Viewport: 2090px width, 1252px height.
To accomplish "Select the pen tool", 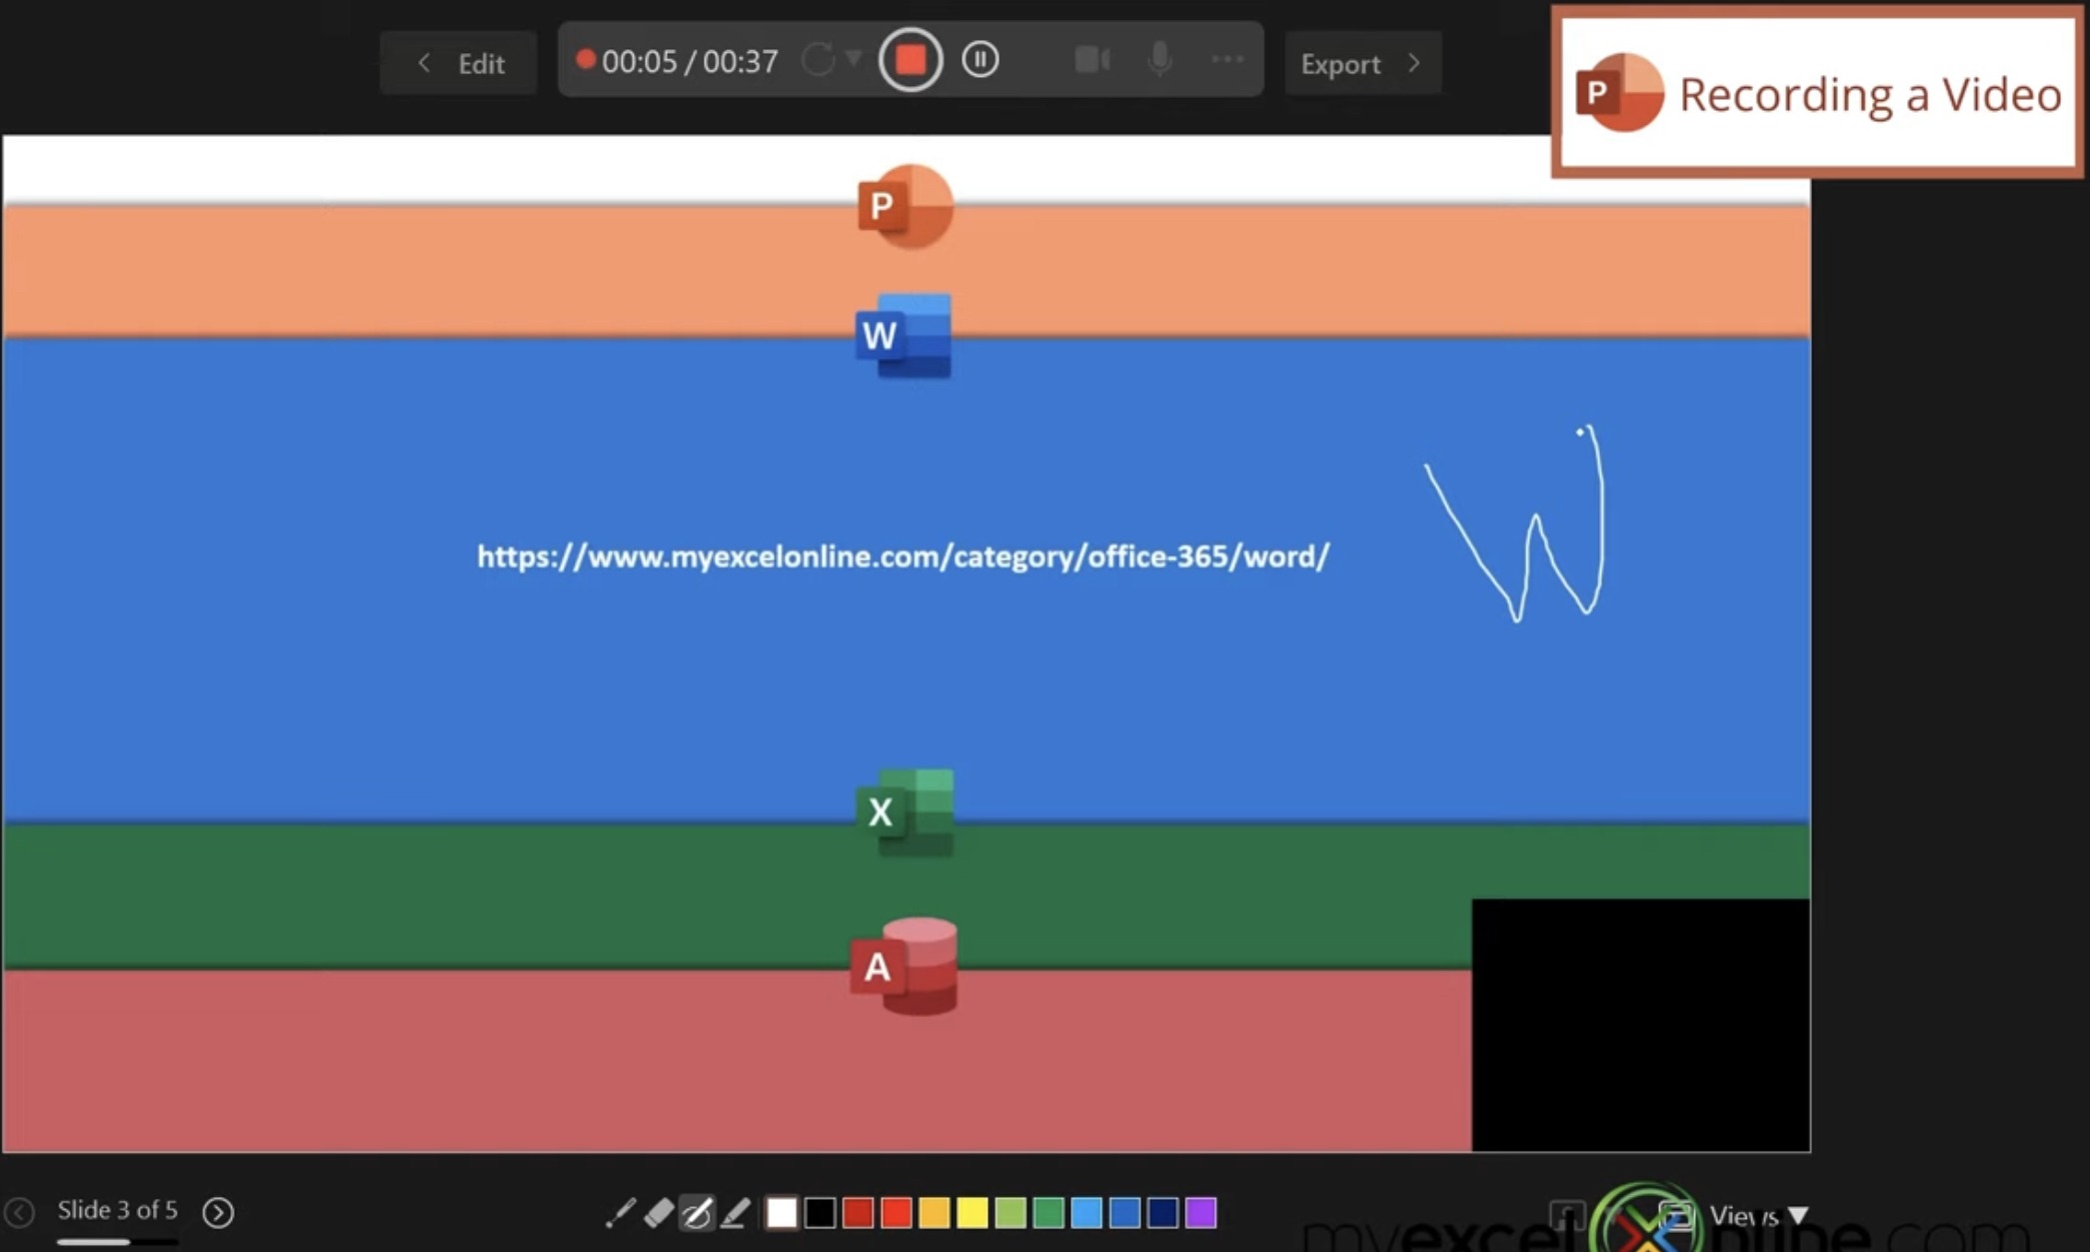I will [697, 1213].
